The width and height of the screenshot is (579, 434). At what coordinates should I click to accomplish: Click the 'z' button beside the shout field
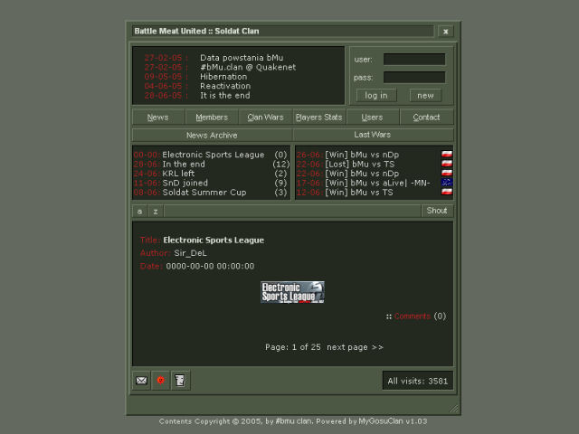(x=155, y=211)
